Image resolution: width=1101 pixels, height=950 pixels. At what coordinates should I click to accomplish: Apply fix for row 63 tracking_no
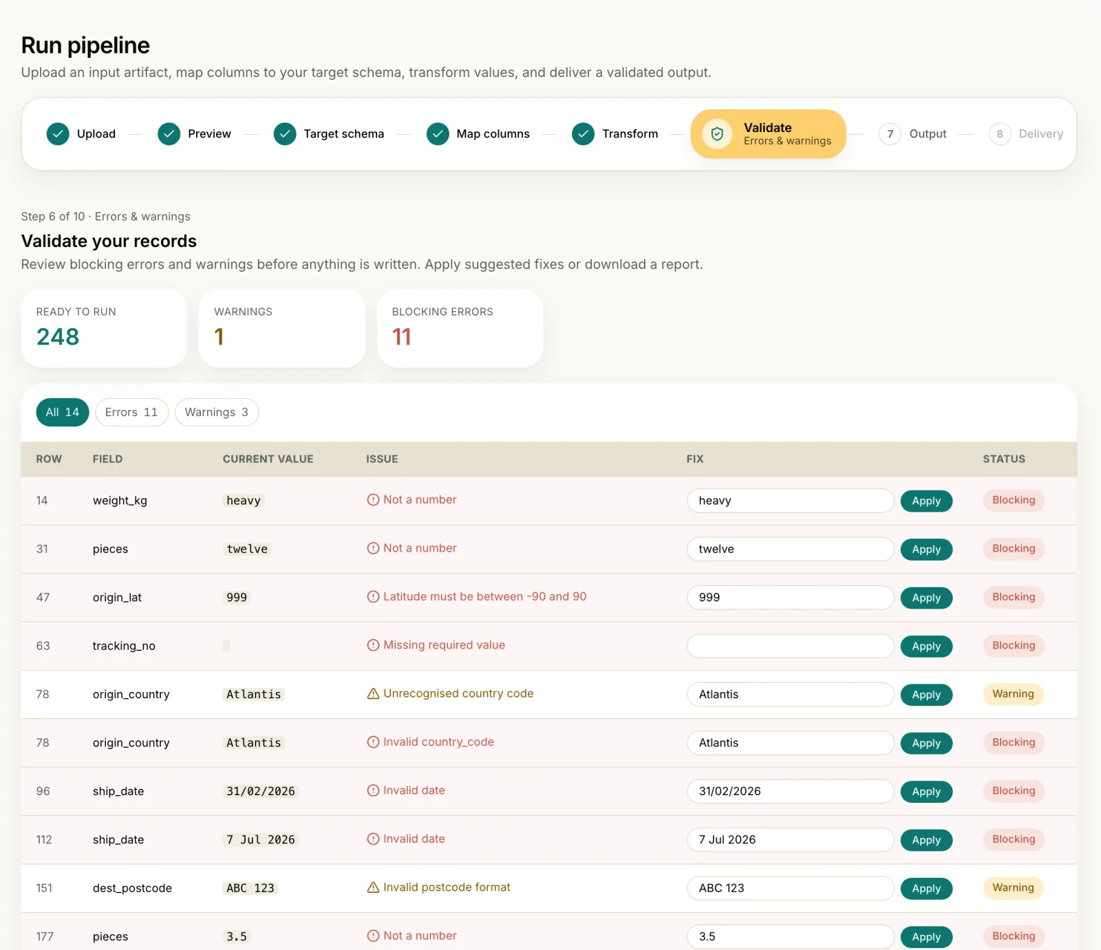click(x=926, y=646)
